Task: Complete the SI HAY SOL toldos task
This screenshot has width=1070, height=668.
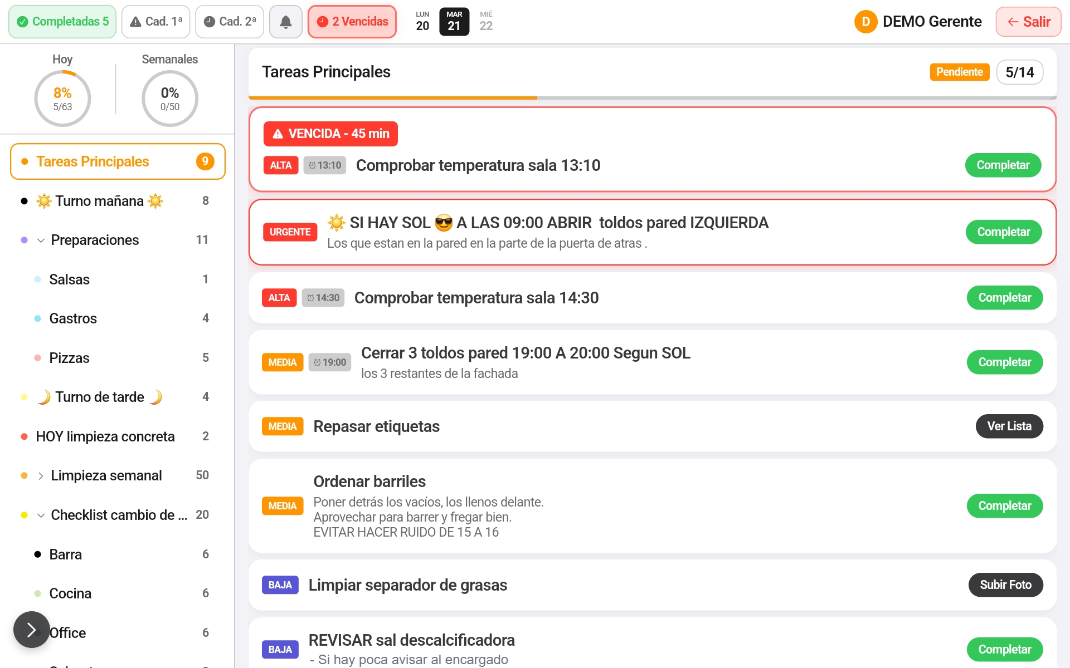Action: pyautogui.click(x=1004, y=232)
